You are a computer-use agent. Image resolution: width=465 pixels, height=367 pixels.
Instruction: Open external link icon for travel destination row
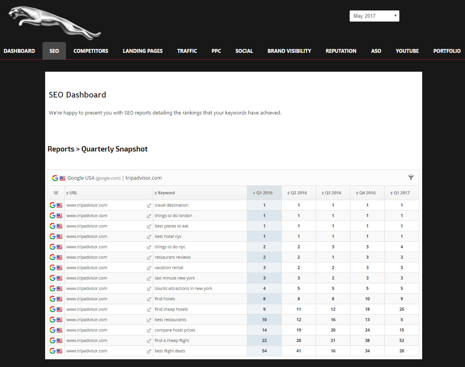[x=149, y=205]
